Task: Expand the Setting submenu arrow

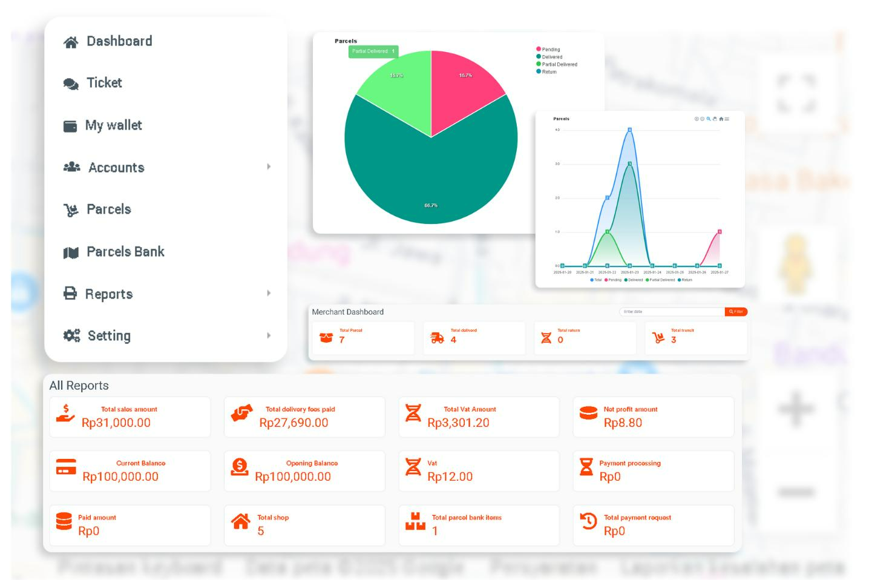Action: 269,335
